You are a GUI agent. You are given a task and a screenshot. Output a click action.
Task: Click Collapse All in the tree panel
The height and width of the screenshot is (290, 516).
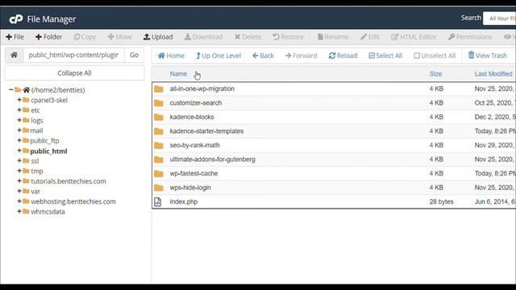click(x=74, y=73)
